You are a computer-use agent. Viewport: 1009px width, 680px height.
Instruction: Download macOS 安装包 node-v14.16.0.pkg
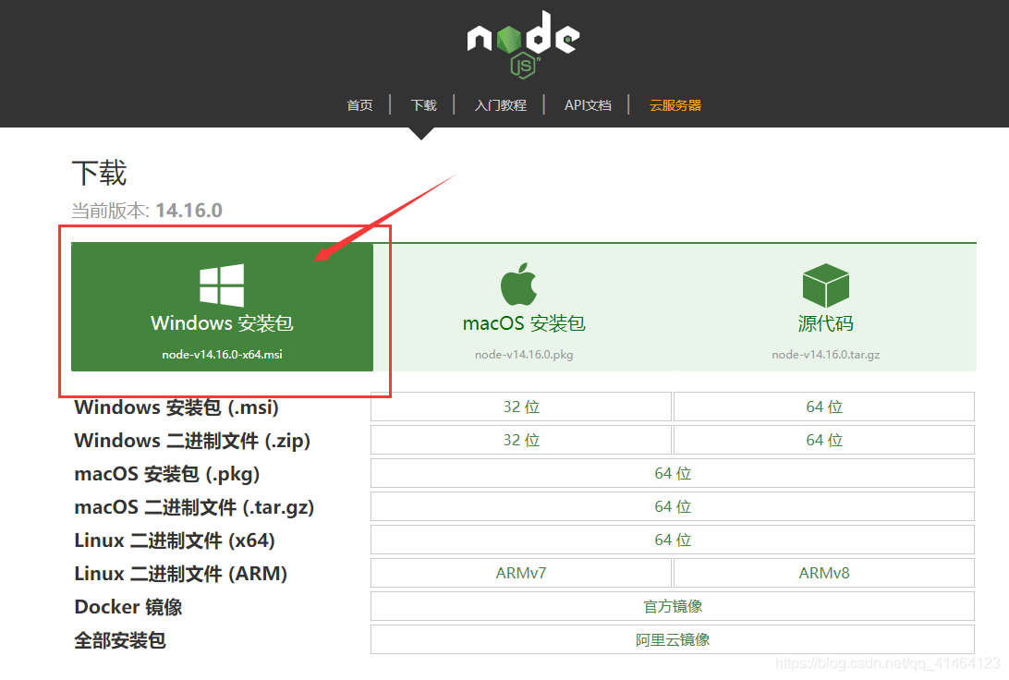click(524, 307)
